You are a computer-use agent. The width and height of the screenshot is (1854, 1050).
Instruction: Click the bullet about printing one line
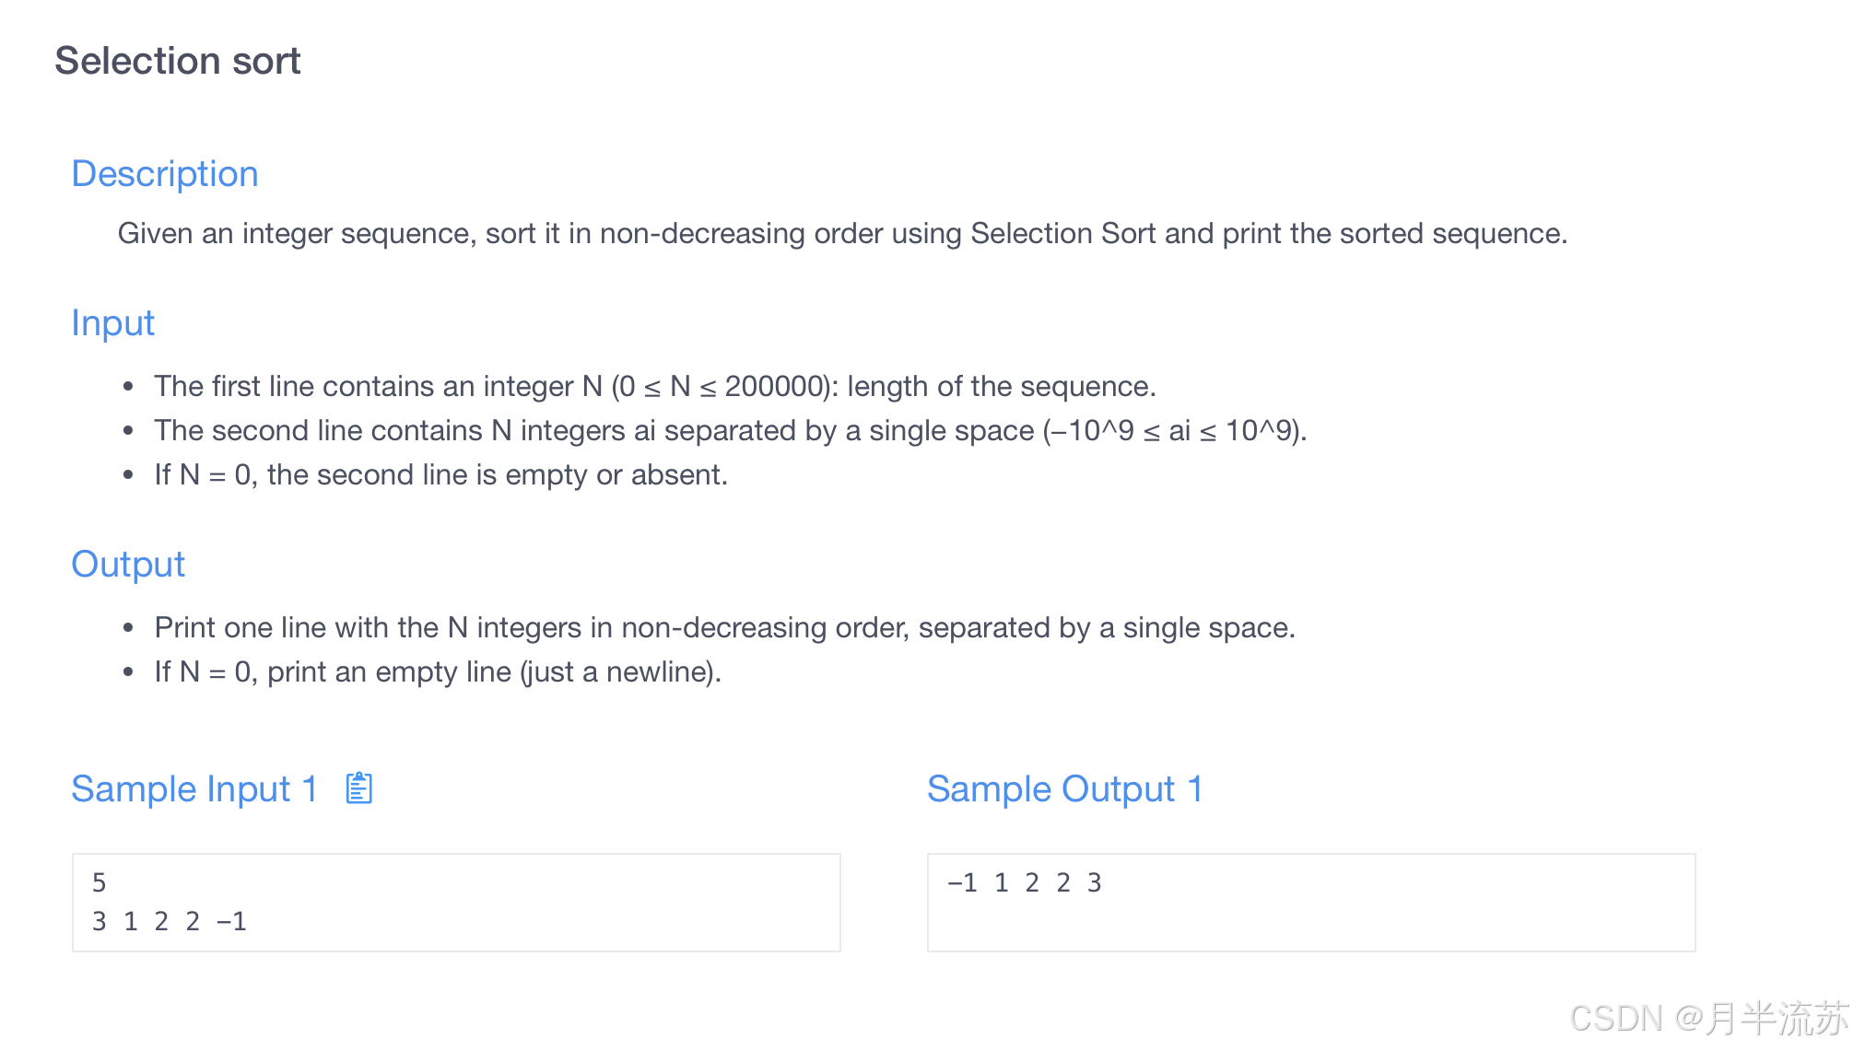pos(725,628)
